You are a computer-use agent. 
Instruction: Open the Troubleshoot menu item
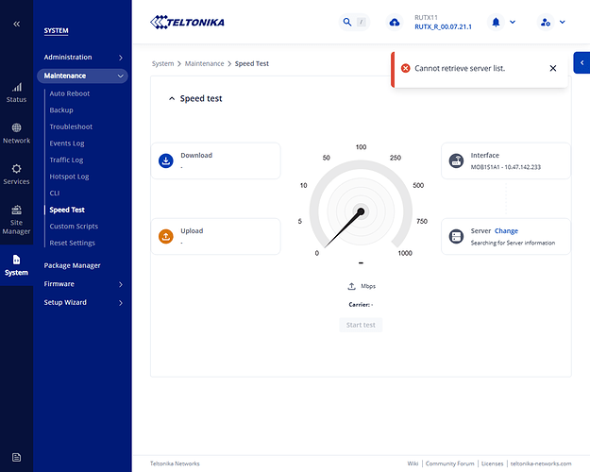click(71, 126)
